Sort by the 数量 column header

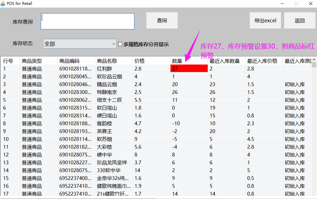pyautogui.click(x=189, y=61)
